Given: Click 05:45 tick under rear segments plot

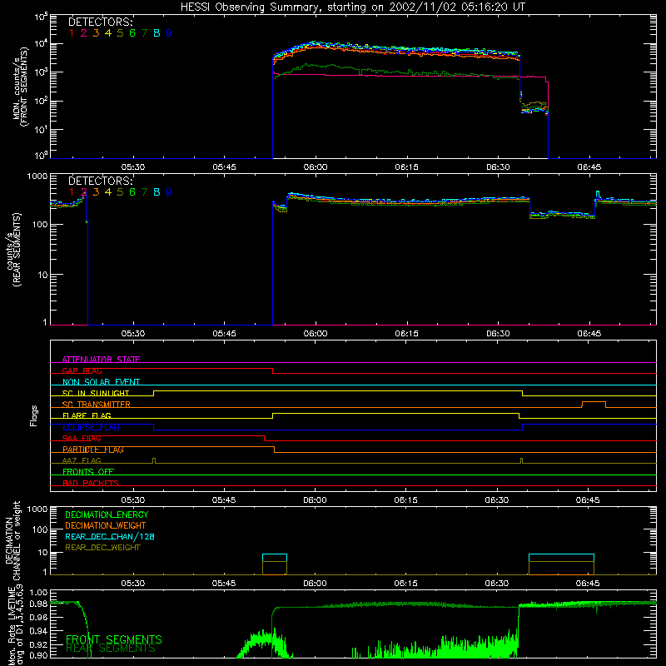Looking at the screenshot, I should click(225, 334).
